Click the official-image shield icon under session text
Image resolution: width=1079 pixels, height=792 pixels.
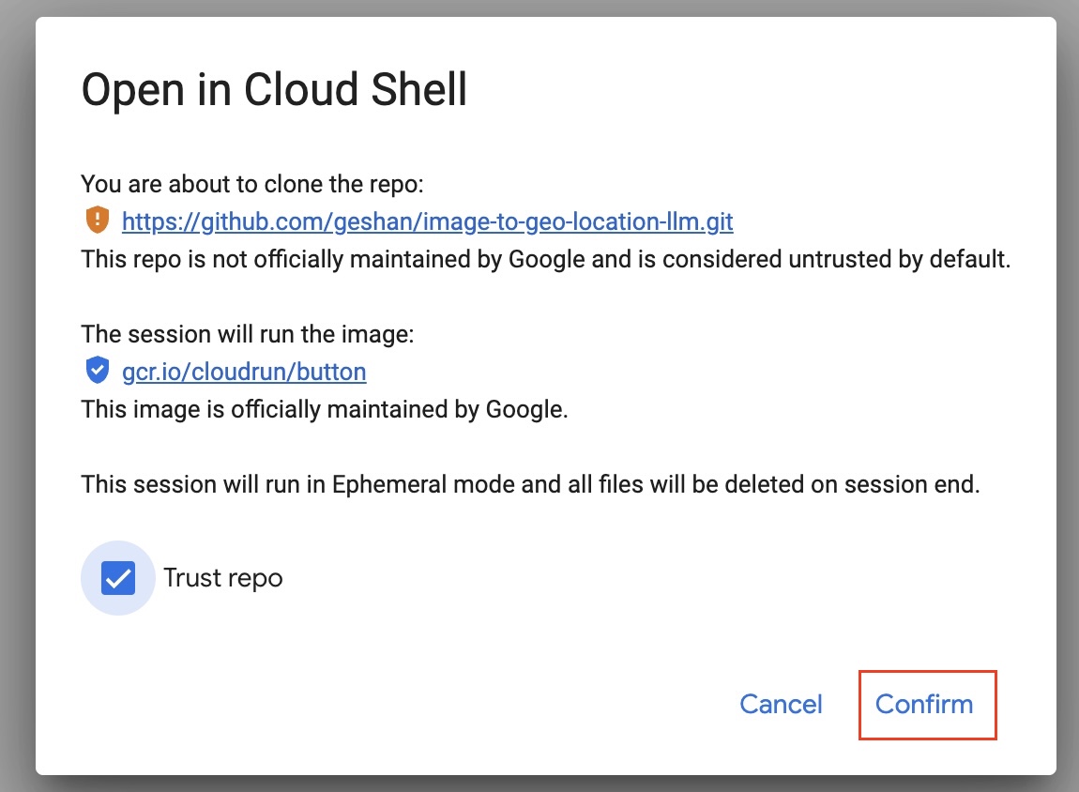(x=98, y=371)
